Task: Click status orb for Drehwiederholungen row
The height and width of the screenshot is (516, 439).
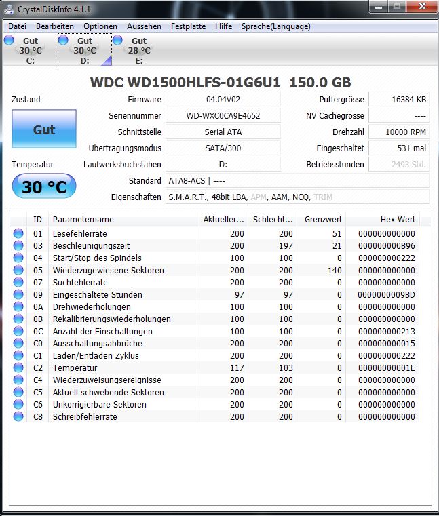Action: [18, 306]
